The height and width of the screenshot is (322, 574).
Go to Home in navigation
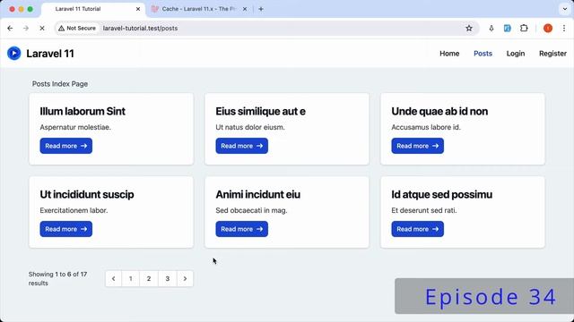[449, 54]
